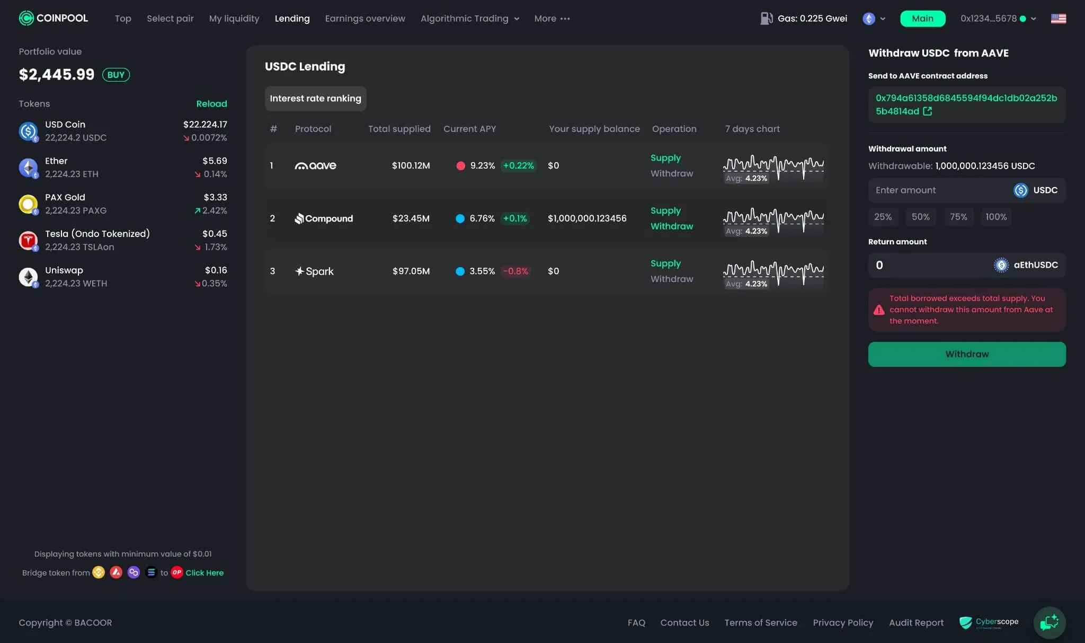1085x643 pixels.
Task: Open the More menu
Action: (552, 19)
